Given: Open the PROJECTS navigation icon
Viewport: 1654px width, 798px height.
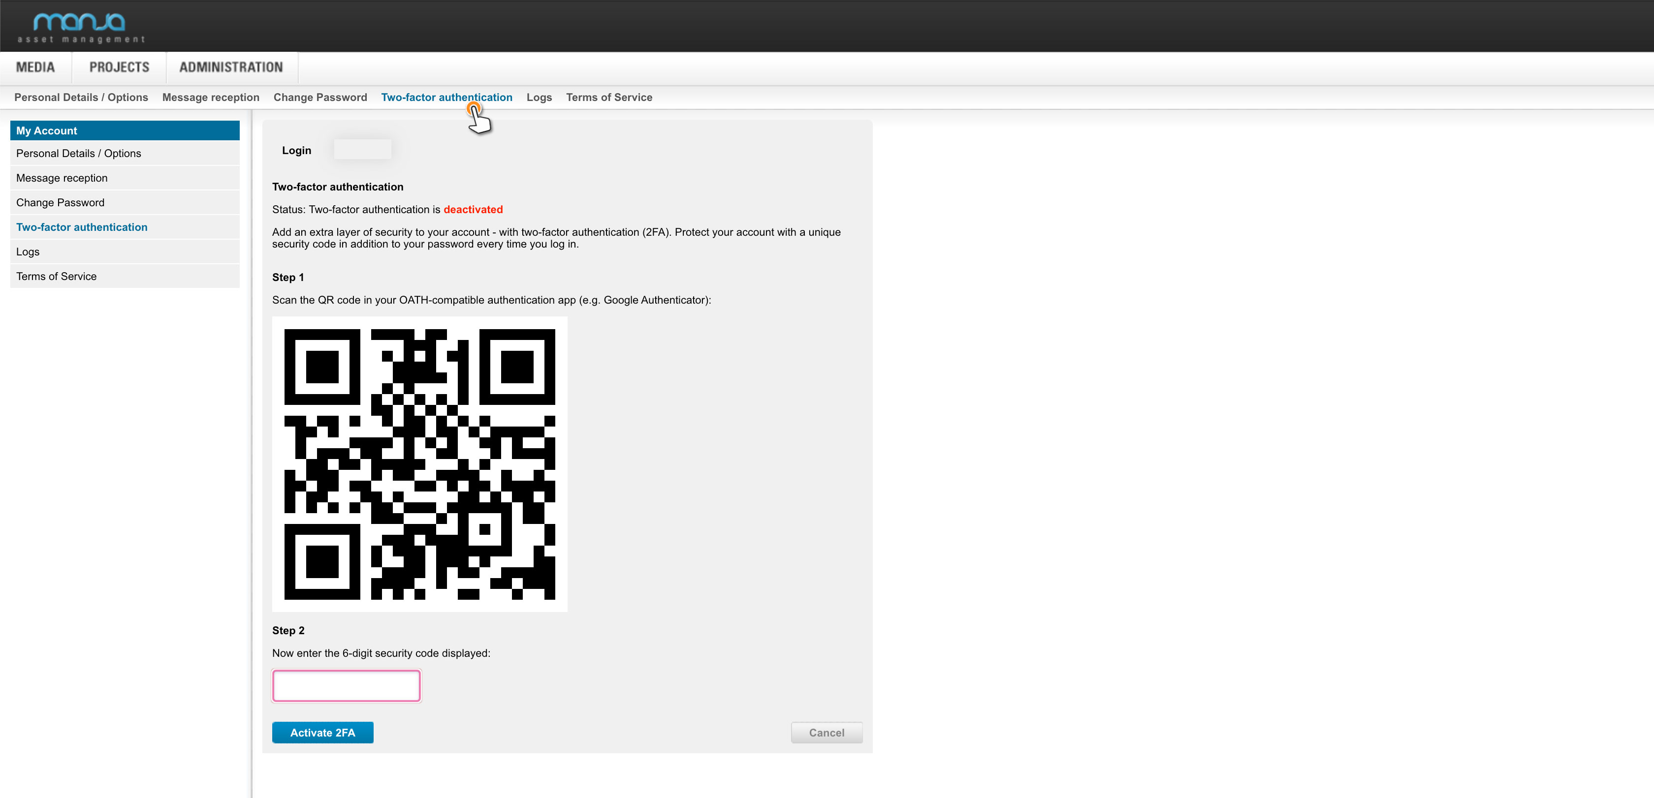Looking at the screenshot, I should (119, 66).
